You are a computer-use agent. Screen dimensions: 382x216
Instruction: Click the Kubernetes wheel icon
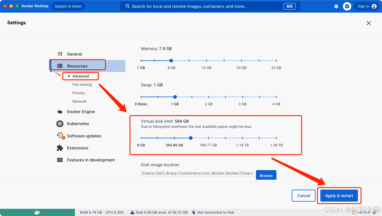point(60,124)
